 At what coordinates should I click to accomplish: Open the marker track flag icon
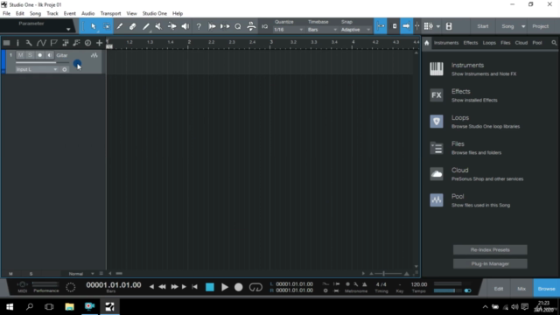coord(53,43)
